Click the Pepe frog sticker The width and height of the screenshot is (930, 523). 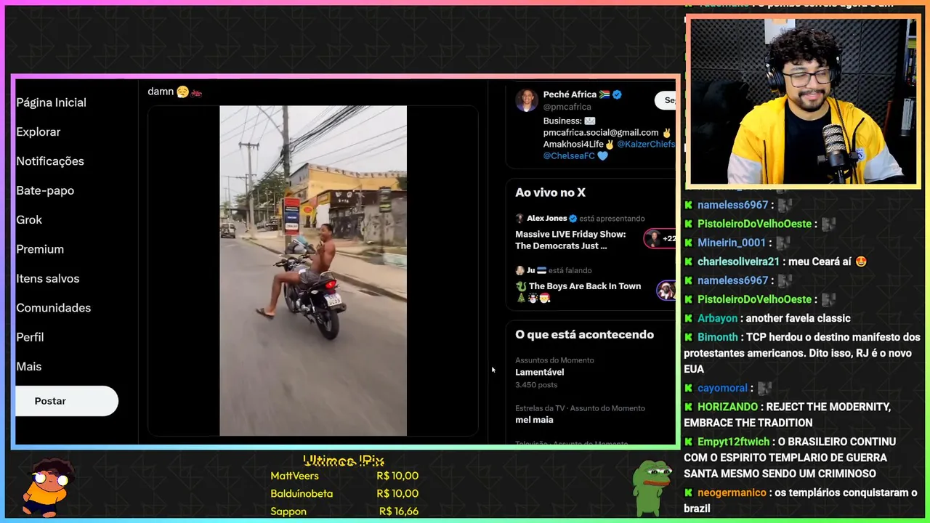point(651,487)
